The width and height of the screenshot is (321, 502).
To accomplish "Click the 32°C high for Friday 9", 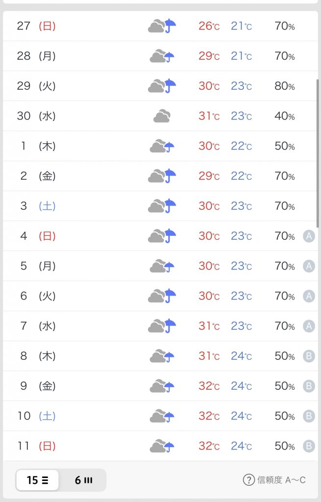I will [209, 386].
